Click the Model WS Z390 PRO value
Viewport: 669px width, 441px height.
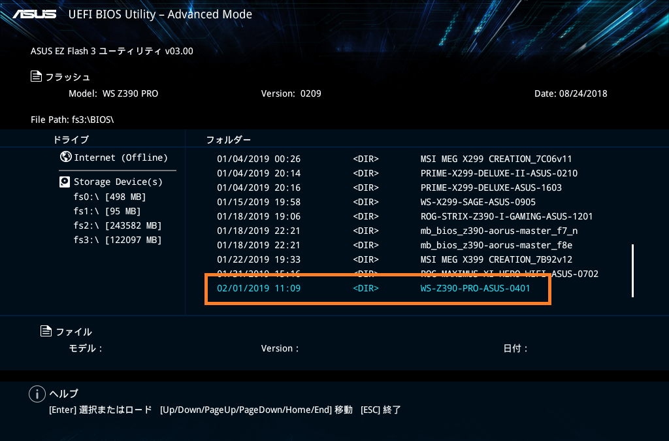click(x=130, y=94)
